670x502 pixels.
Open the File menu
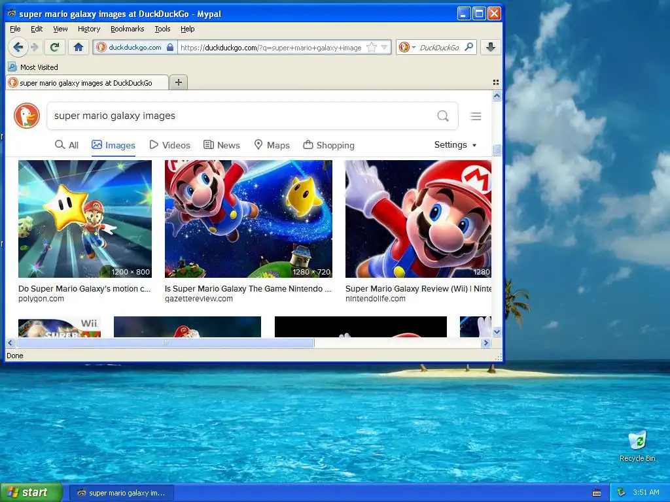coord(15,29)
